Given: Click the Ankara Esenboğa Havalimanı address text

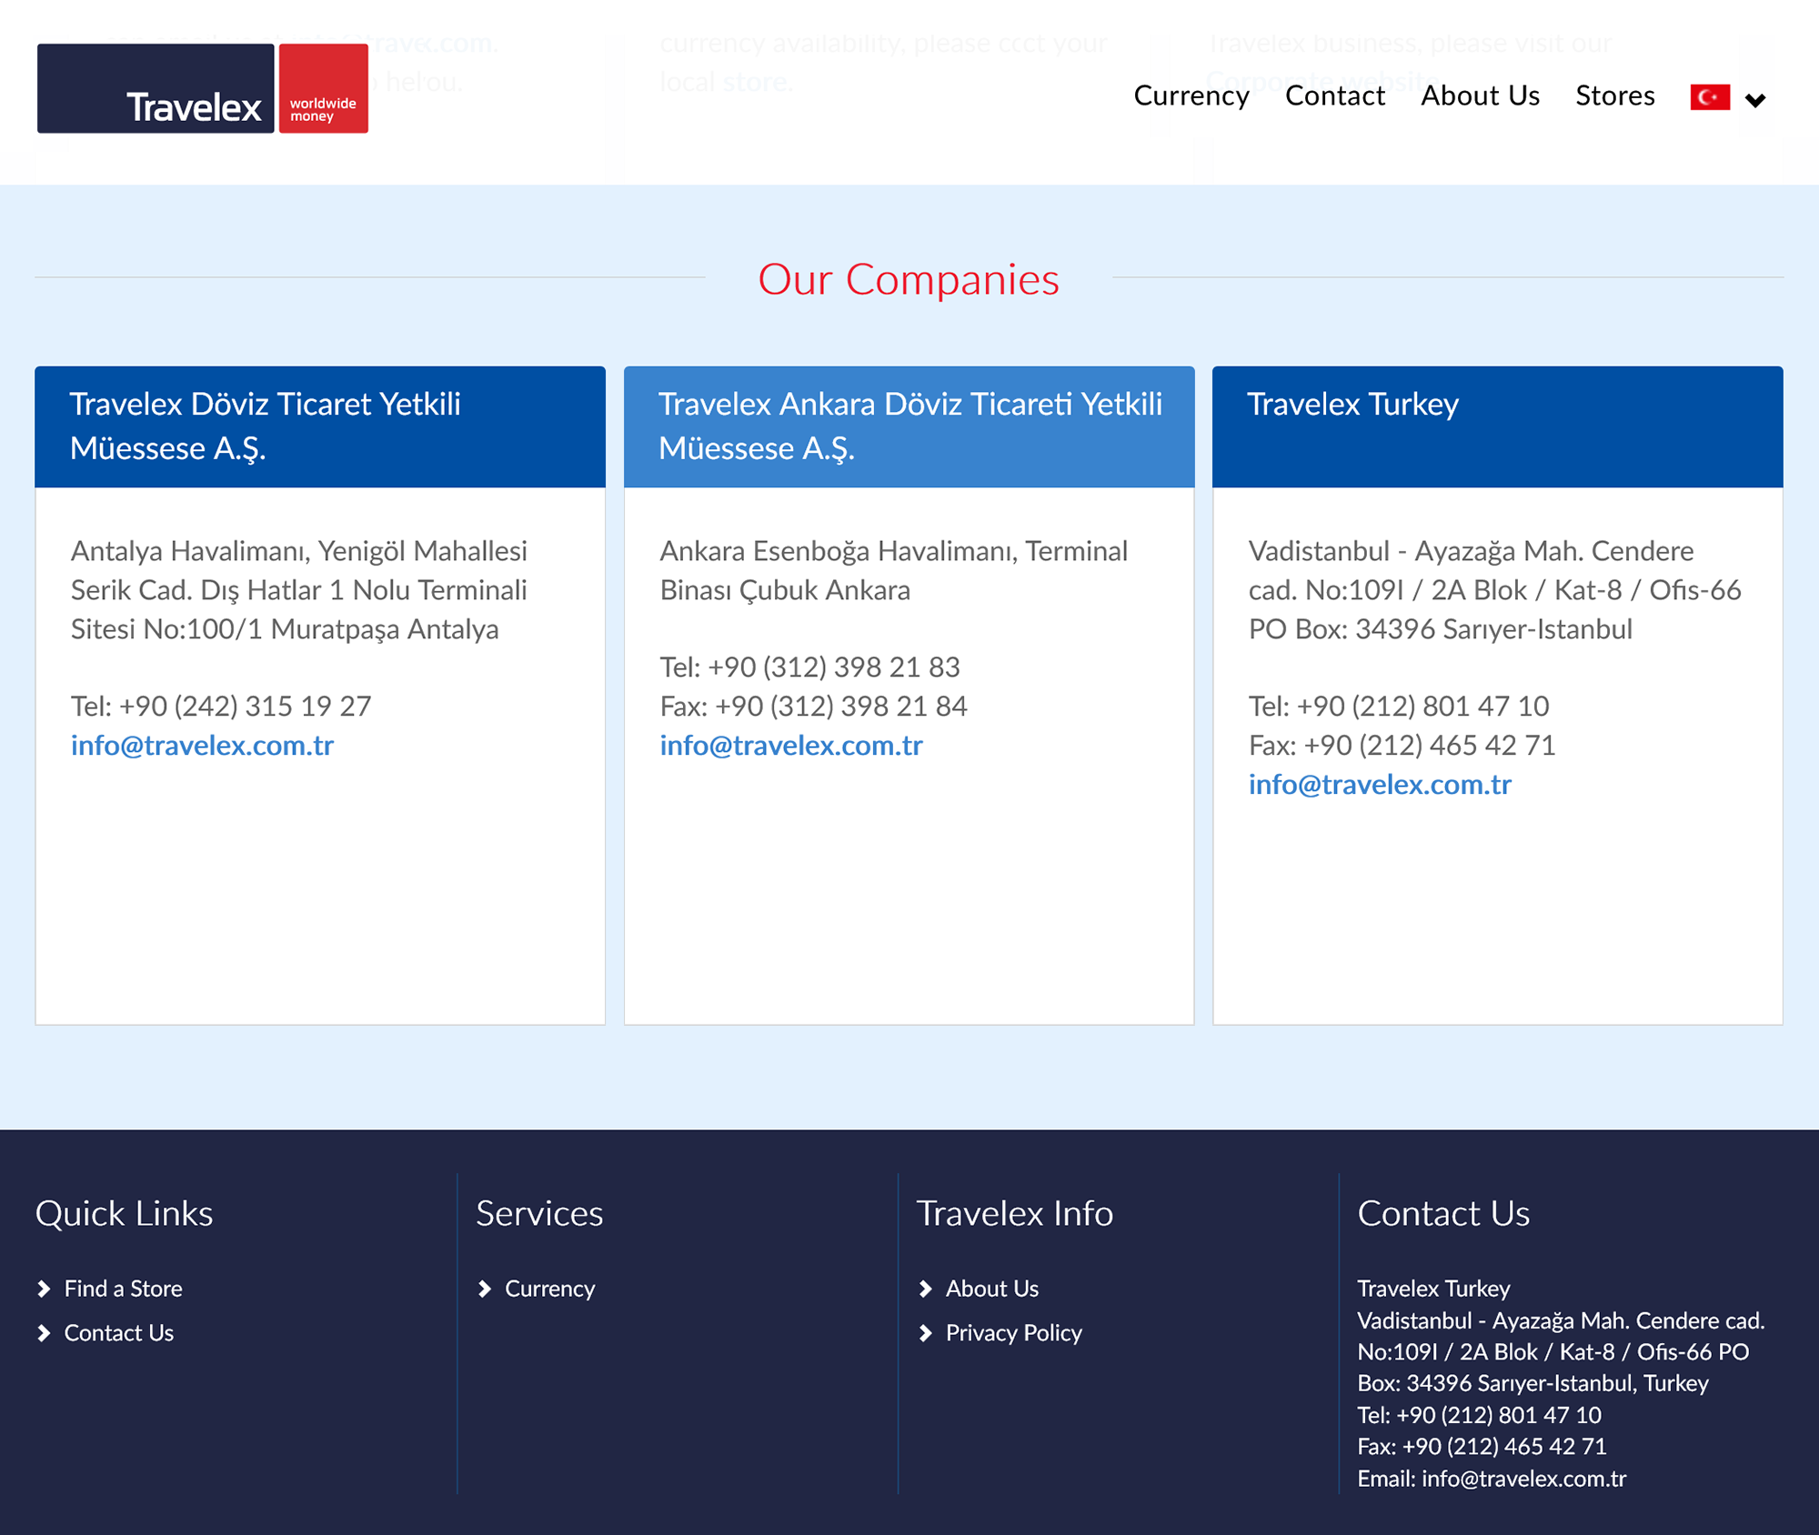Looking at the screenshot, I should [894, 570].
